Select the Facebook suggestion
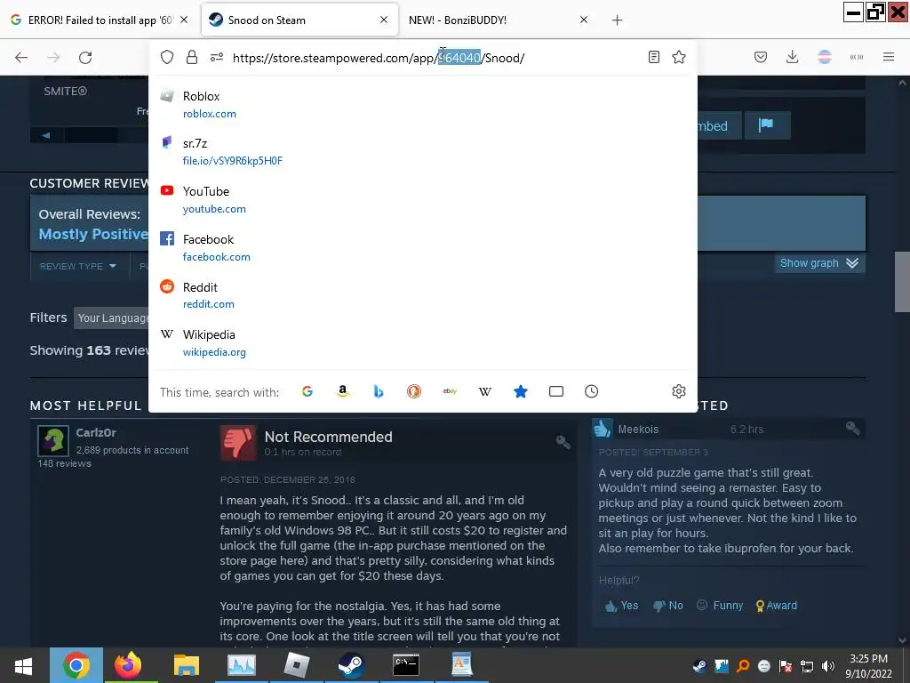 422,248
